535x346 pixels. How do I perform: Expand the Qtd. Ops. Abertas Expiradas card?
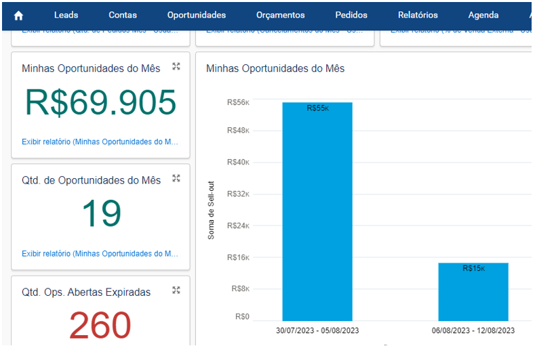(176, 290)
